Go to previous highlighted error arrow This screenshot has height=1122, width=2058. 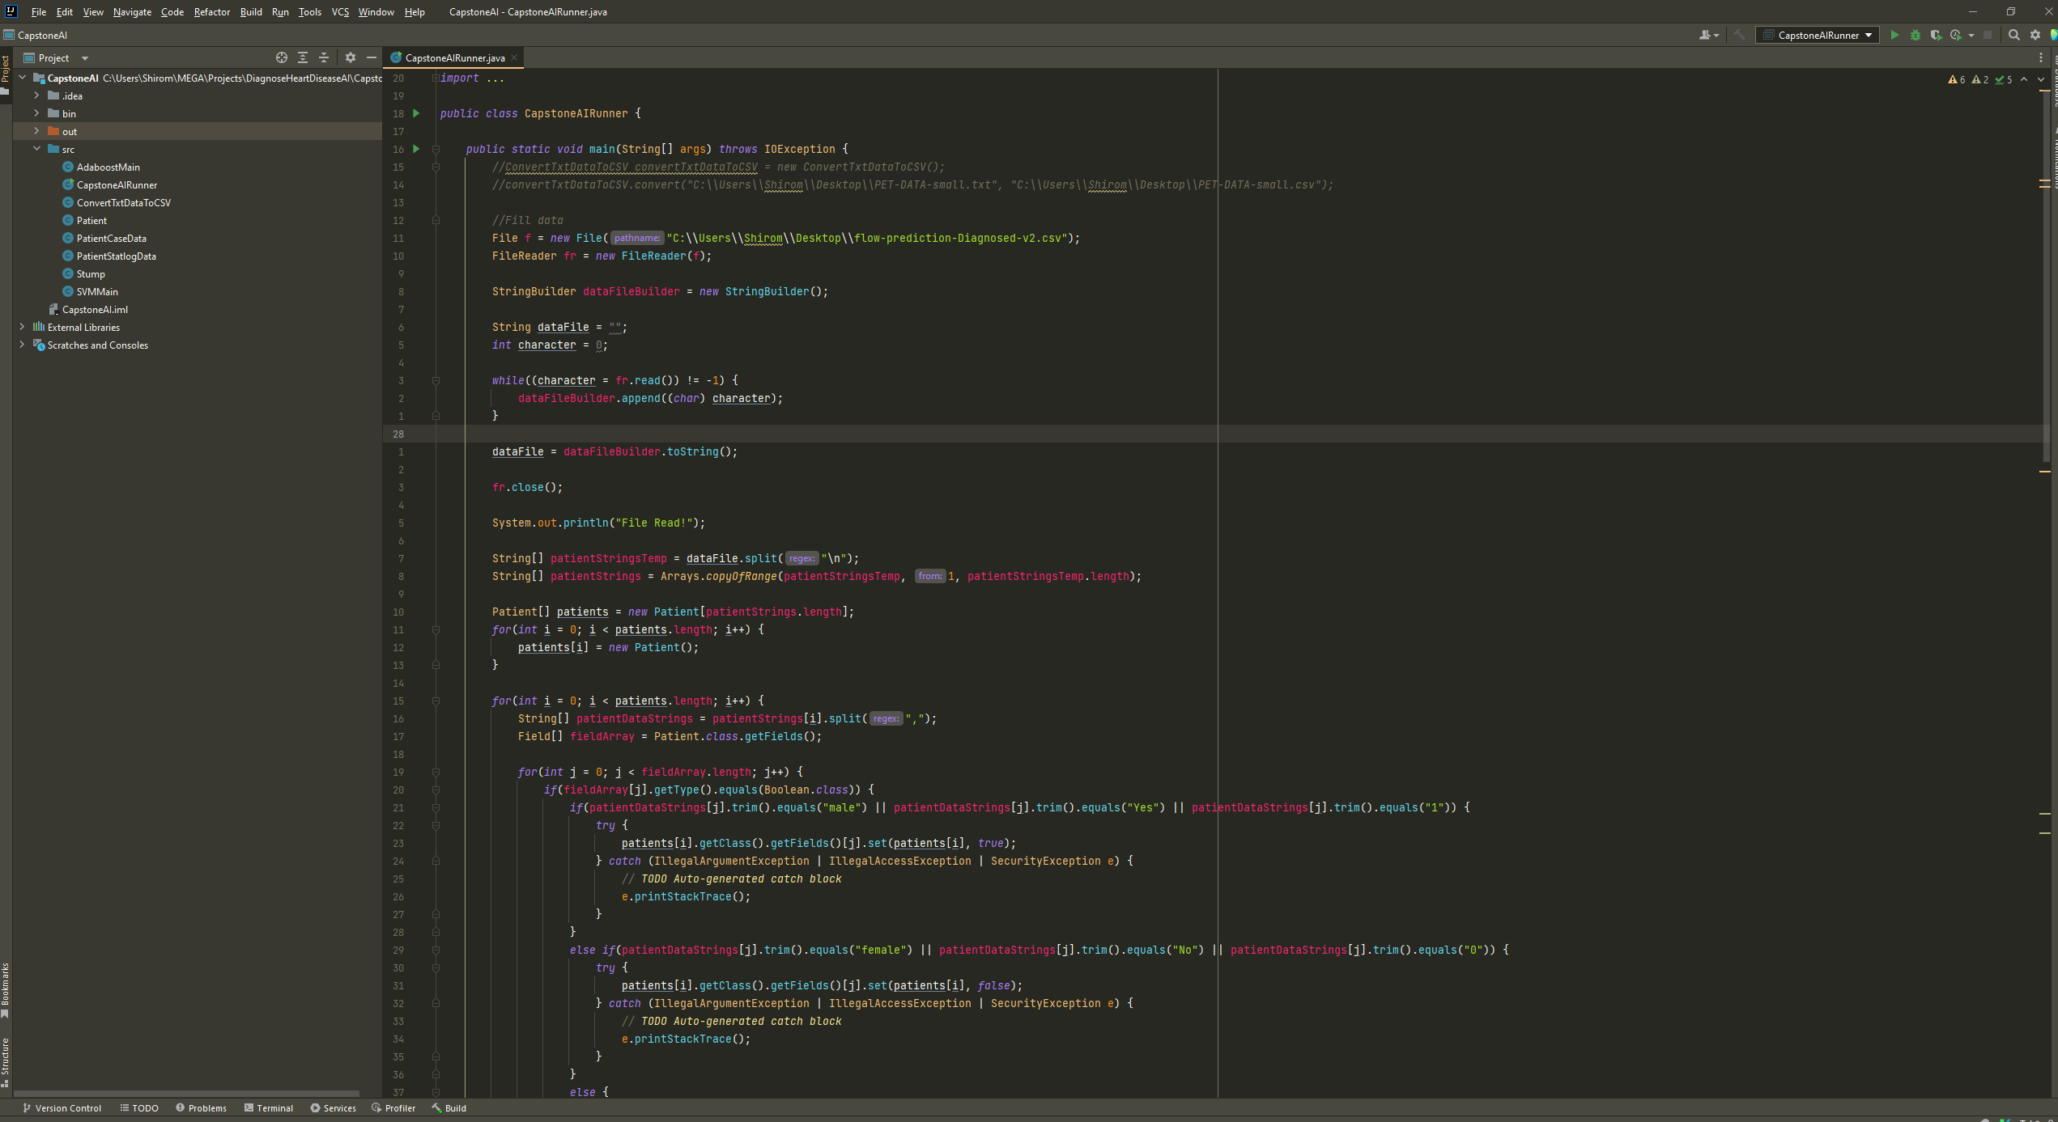point(2024,79)
